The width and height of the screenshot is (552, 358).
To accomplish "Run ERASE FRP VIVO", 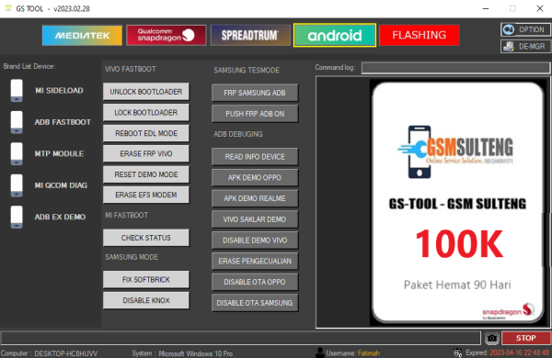I will tap(146, 154).
